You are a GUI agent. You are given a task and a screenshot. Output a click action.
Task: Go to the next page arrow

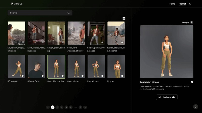coord(85,107)
